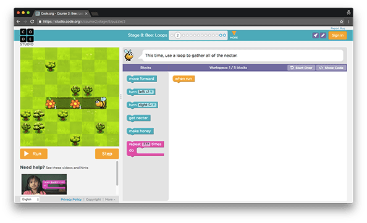
Task: Run the program with Run button
Action: click(34, 154)
